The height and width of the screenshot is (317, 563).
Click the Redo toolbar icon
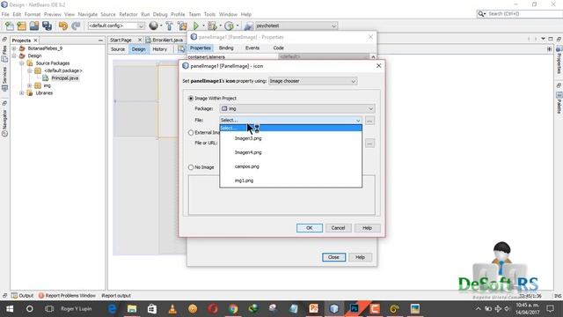[x=76, y=26]
